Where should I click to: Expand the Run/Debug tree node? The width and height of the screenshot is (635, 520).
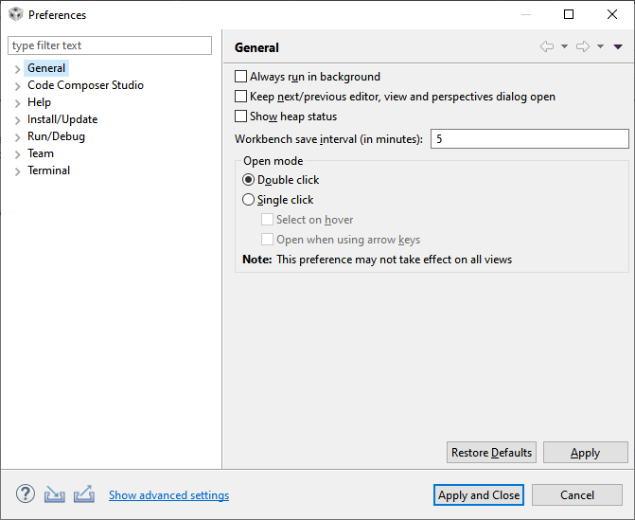click(x=17, y=137)
